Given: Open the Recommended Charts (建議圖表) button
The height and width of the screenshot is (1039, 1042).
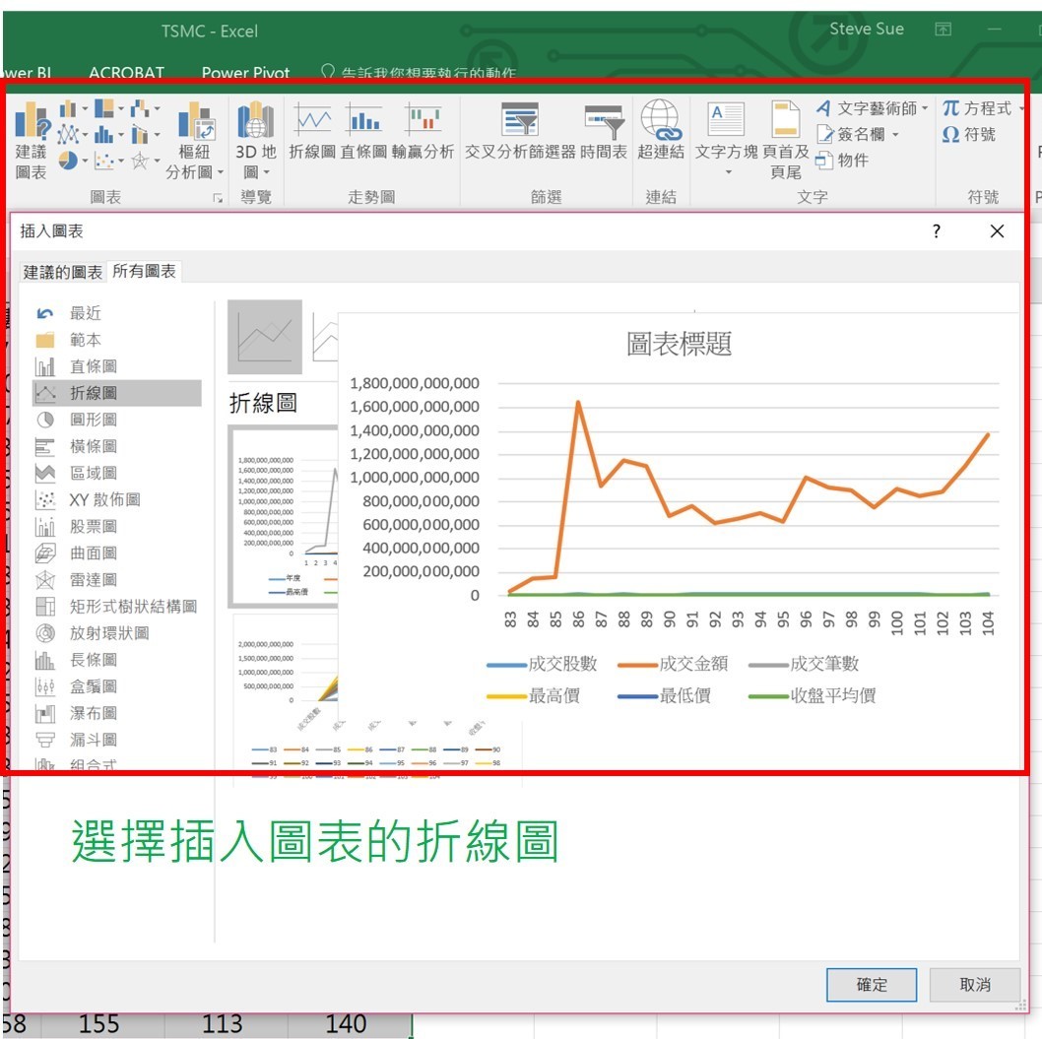Looking at the screenshot, I should pyautogui.click(x=32, y=140).
